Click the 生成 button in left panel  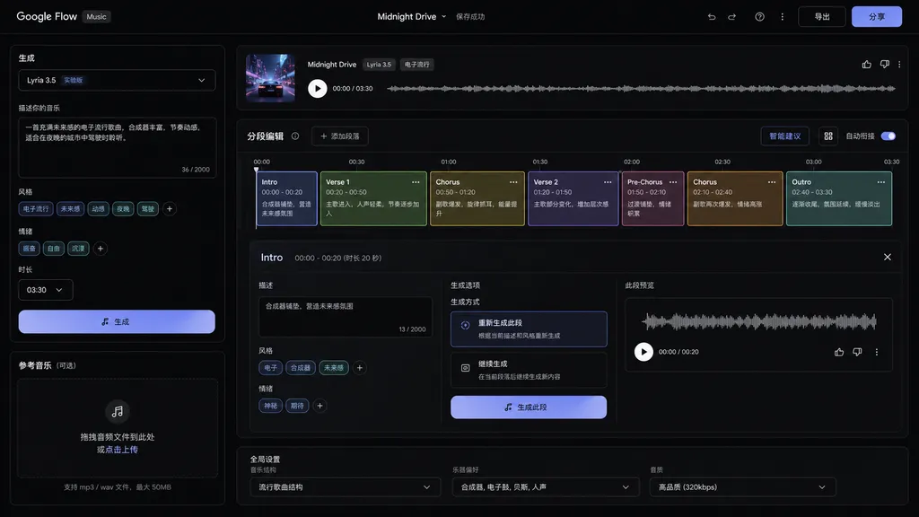tap(117, 322)
